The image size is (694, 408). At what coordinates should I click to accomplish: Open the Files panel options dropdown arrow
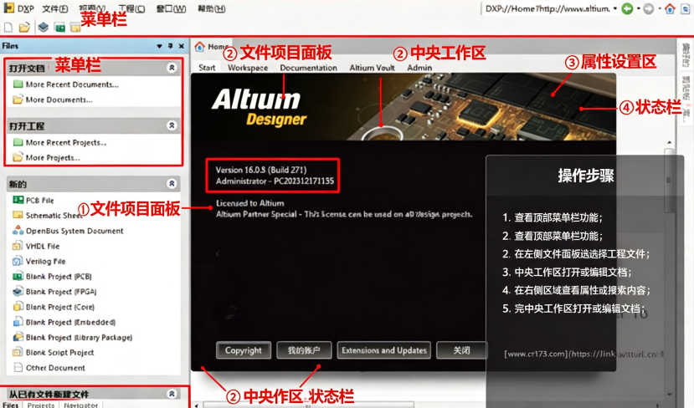point(159,47)
